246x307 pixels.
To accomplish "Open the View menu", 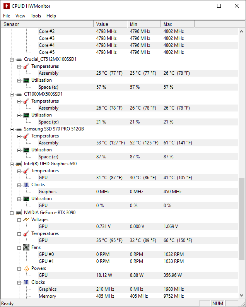I will (x=20, y=16).
